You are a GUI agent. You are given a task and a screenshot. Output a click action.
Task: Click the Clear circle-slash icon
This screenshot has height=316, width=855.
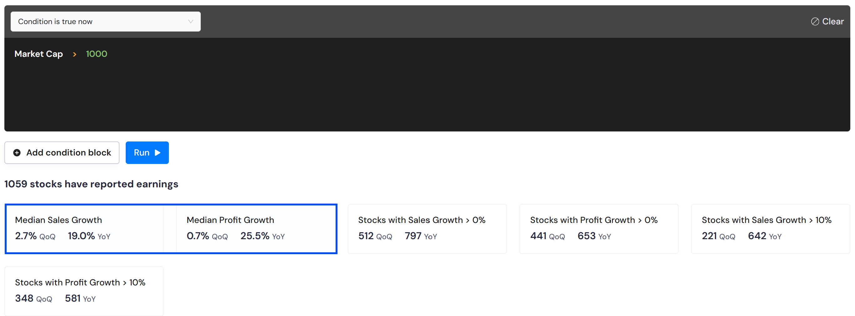coord(815,22)
